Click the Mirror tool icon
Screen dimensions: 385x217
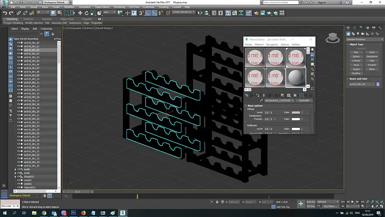tap(199, 13)
